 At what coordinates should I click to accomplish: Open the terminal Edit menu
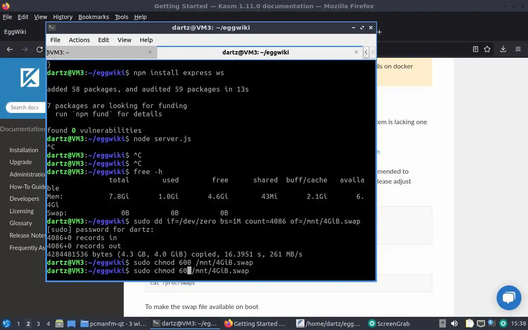104,40
